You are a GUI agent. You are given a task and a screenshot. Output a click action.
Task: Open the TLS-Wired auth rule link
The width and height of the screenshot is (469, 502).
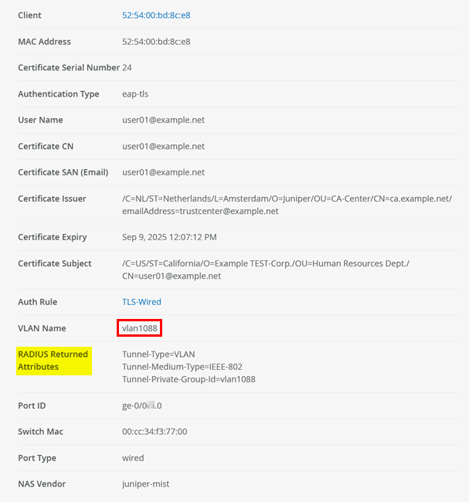coord(141,302)
